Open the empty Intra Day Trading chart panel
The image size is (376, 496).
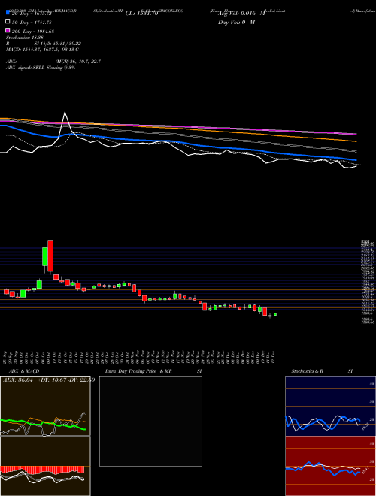[150, 421]
